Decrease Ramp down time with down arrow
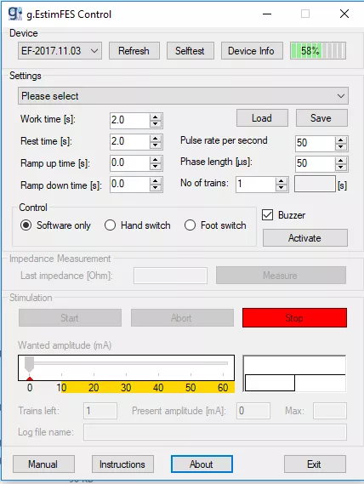 tap(156, 188)
